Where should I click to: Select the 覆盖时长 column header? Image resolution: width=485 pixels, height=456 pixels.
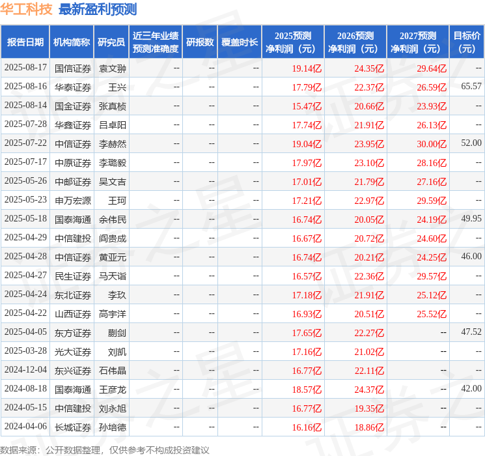click(x=239, y=42)
